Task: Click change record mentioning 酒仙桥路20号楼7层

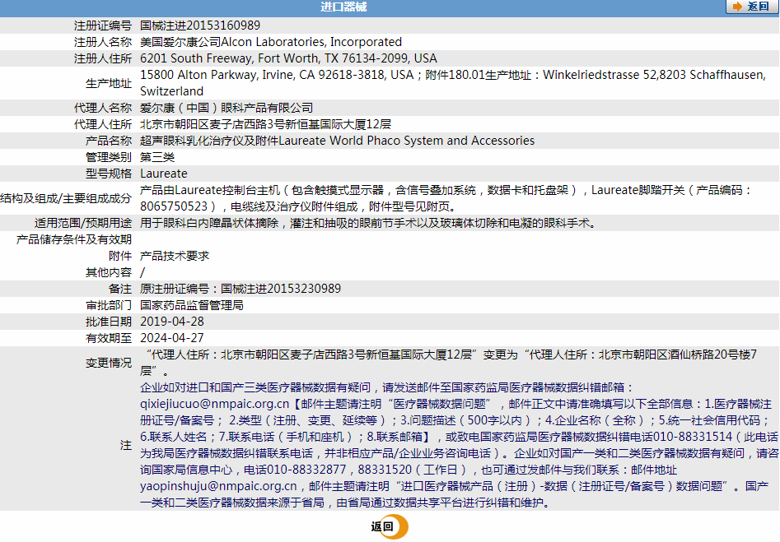Action: 448,362
